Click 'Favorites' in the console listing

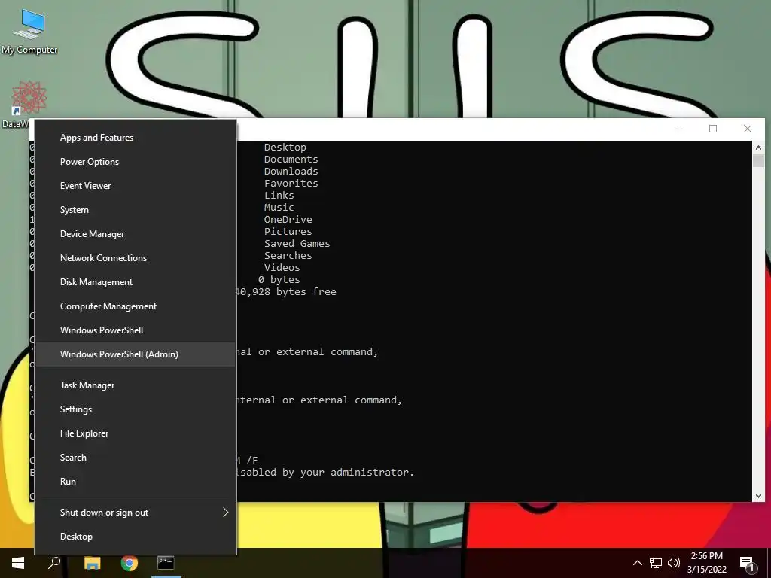click(x=291, y=184)
